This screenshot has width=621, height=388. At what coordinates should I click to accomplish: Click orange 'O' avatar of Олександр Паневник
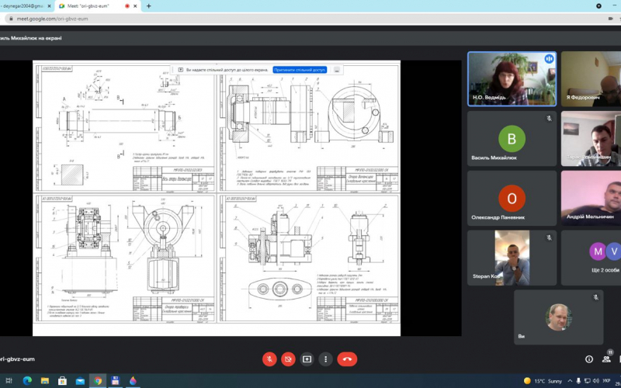click(512, 199)
